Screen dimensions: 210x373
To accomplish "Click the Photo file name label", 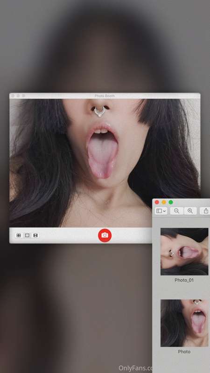I will click(x=184, y=352).
